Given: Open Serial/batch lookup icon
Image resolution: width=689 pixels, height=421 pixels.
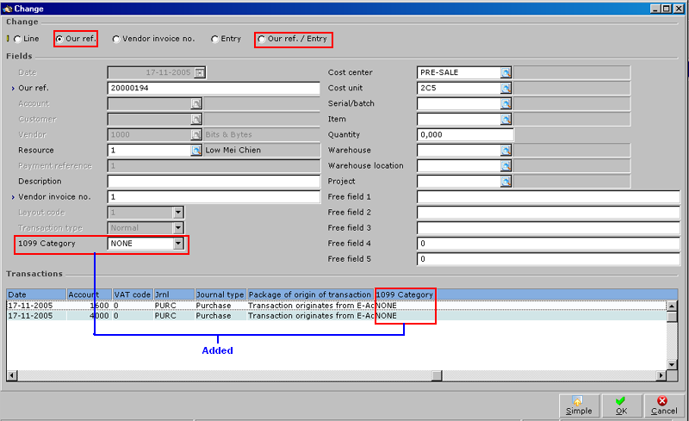Looking at the screenshot, I should click(x=506, y=103).
